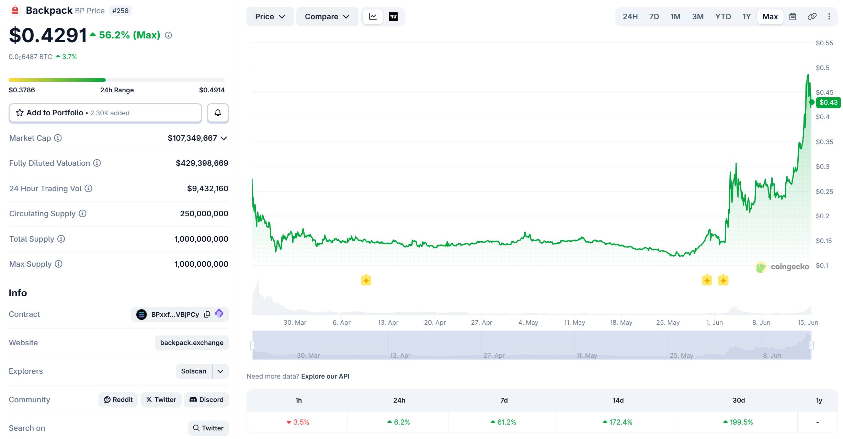This screenshot has width=843, height=439.
Task: Copy chart link with the chain icon
Action: point(812,16)
